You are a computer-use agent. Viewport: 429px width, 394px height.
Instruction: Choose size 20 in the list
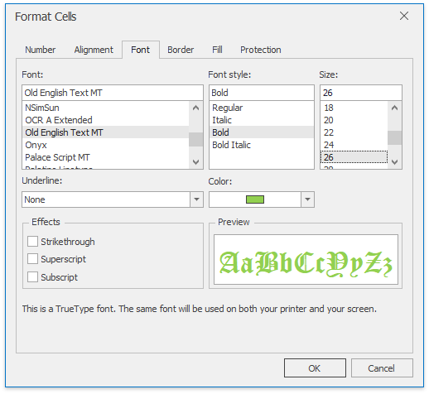tap(354, 120)
